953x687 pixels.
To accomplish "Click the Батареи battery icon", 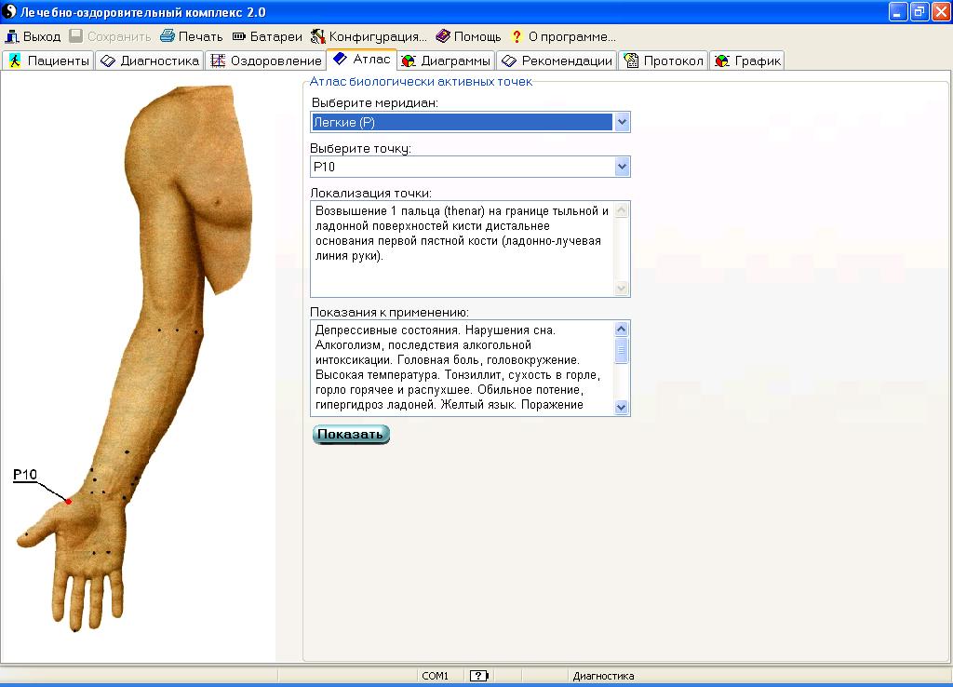I will tap(239, 37).
